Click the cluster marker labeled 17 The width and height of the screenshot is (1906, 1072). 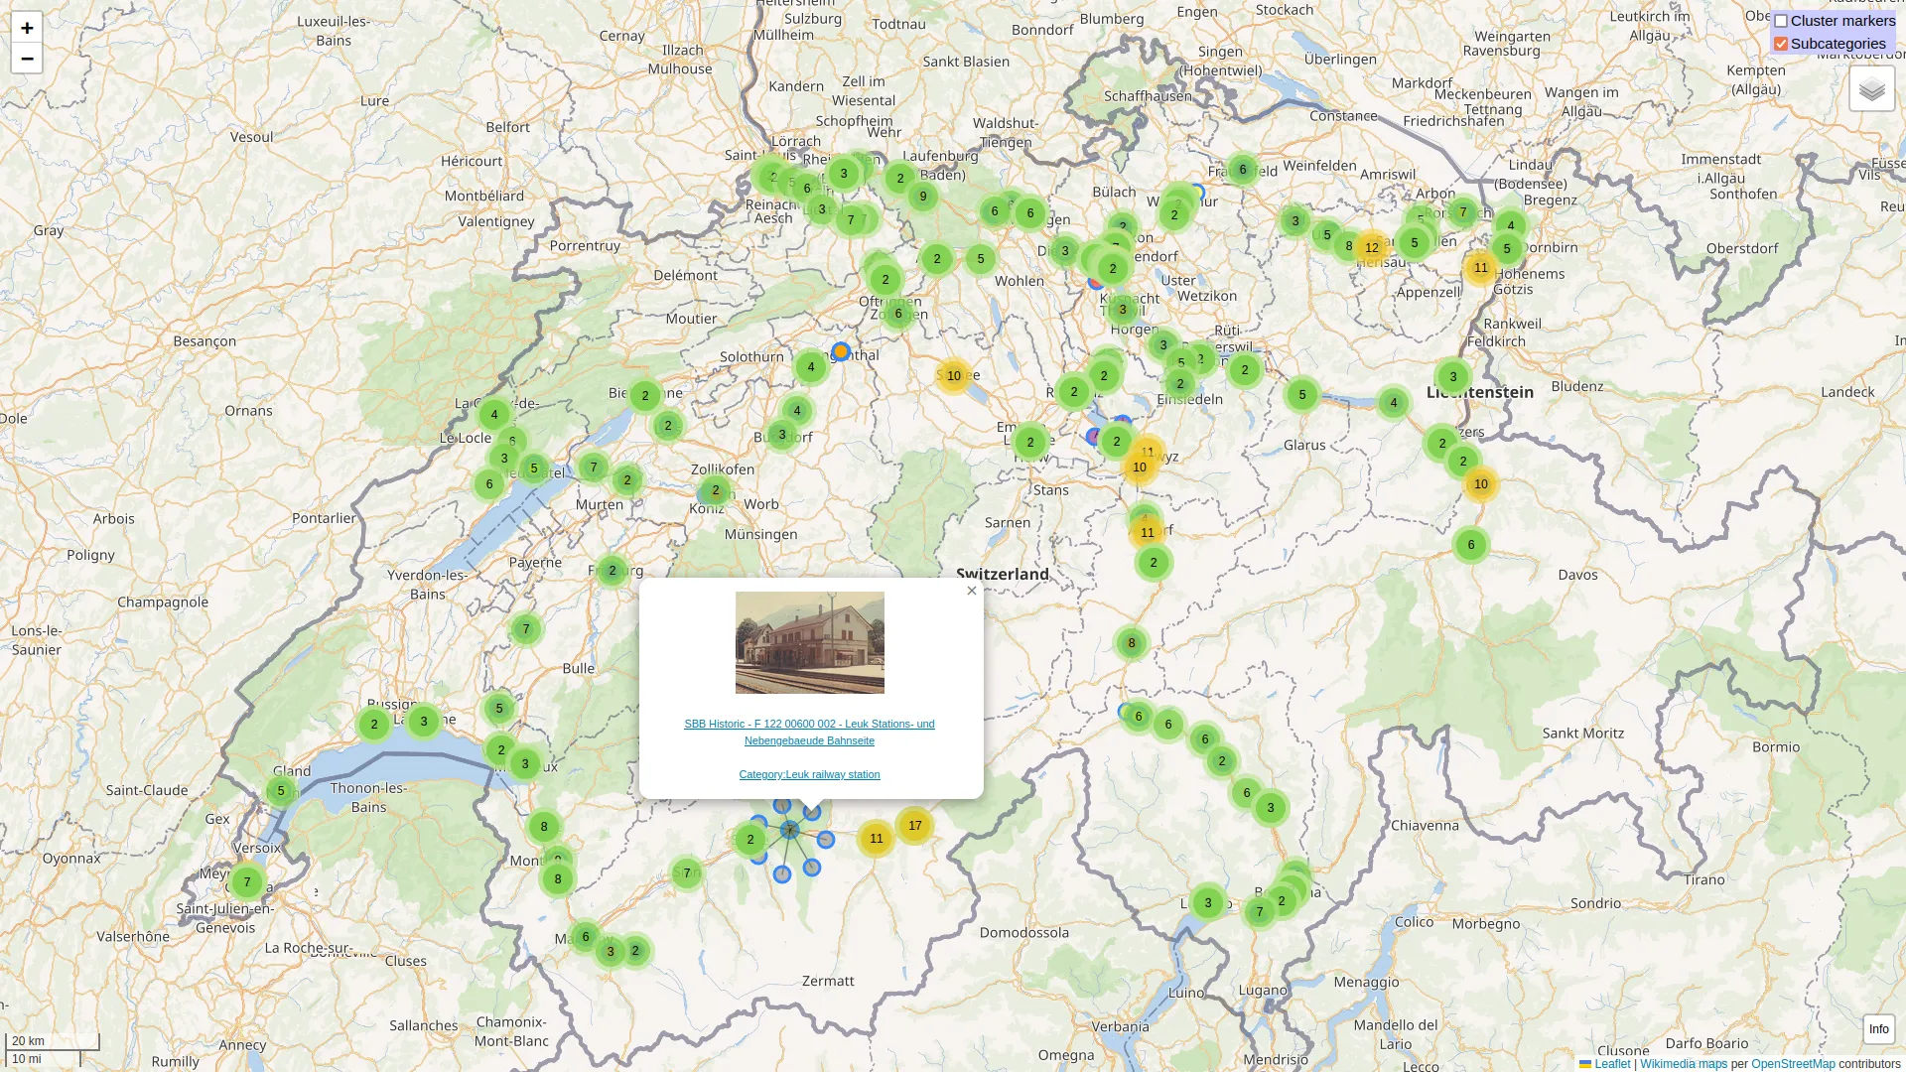[914, 826]
